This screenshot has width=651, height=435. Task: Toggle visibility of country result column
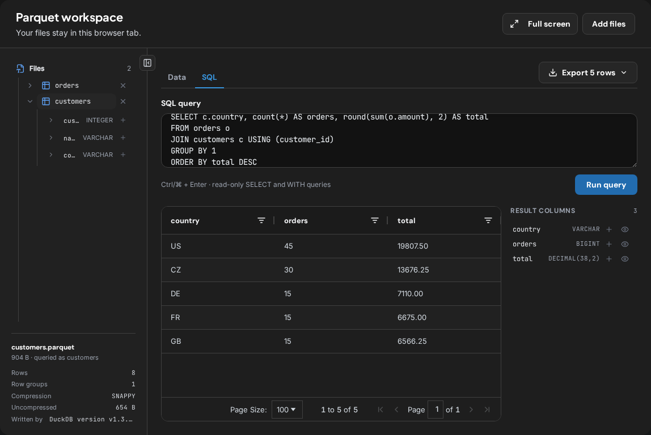625,229
